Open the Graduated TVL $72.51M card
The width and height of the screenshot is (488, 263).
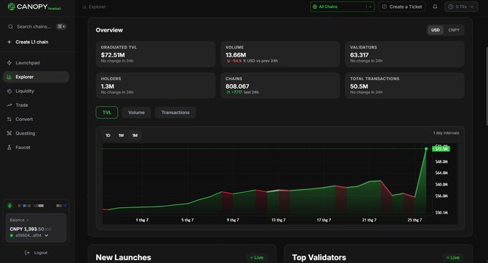click(x=156, y=54)
